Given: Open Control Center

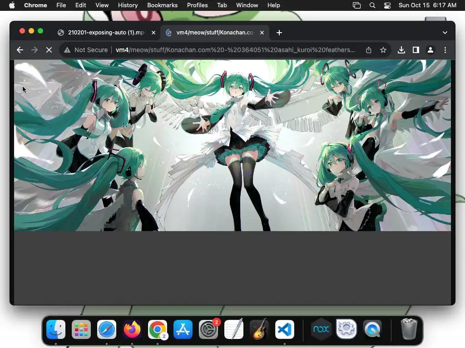Looking at the screenshot, I should pyautogui.click(x=387, y=5).
